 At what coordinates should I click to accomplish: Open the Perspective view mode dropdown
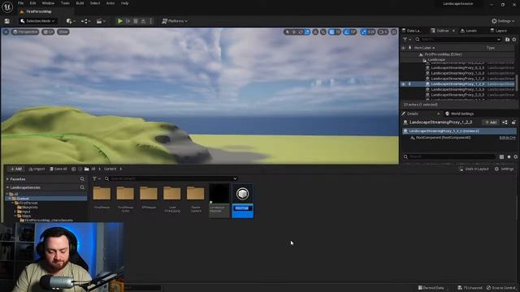pyautogui.click(x=25, y=32)
